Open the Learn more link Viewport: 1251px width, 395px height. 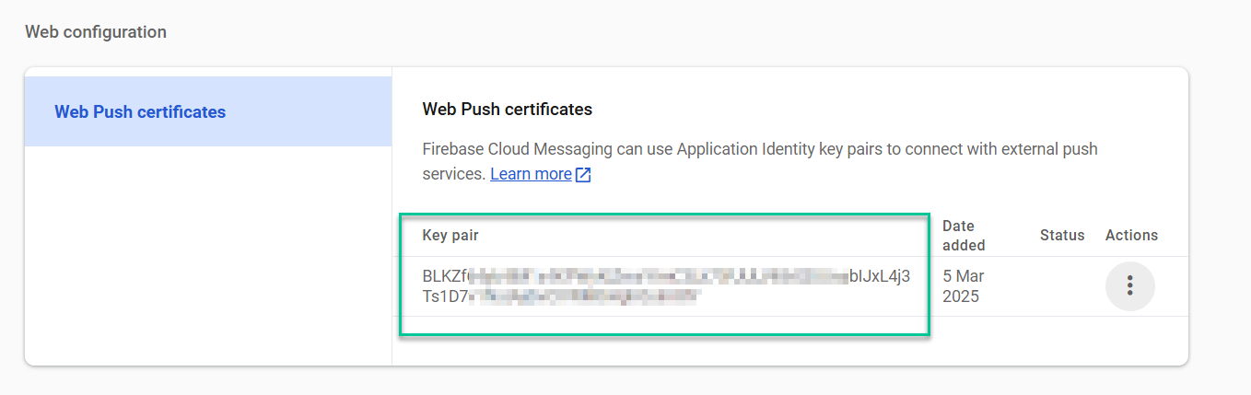531,174
